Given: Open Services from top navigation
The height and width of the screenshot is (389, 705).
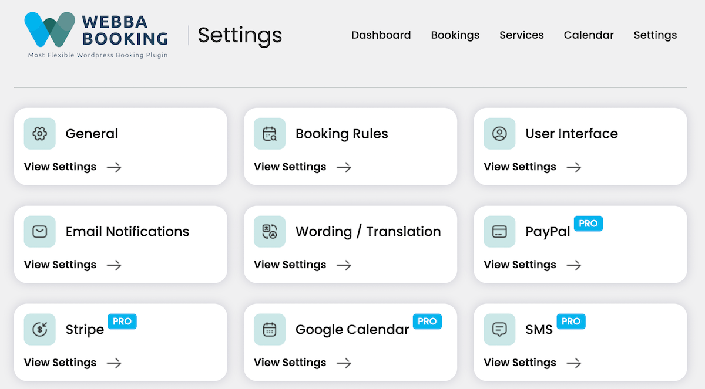Looking at the screenshot, I should [522, 35].
